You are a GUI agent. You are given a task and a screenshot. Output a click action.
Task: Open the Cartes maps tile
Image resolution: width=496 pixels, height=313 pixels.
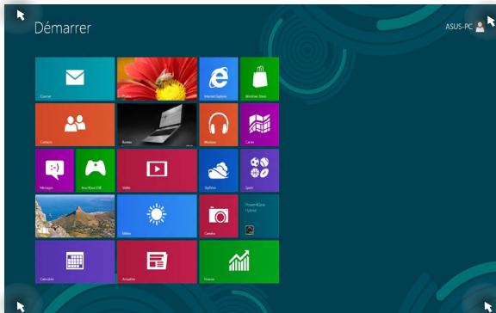pyautogui.click(x=260, y=125)
